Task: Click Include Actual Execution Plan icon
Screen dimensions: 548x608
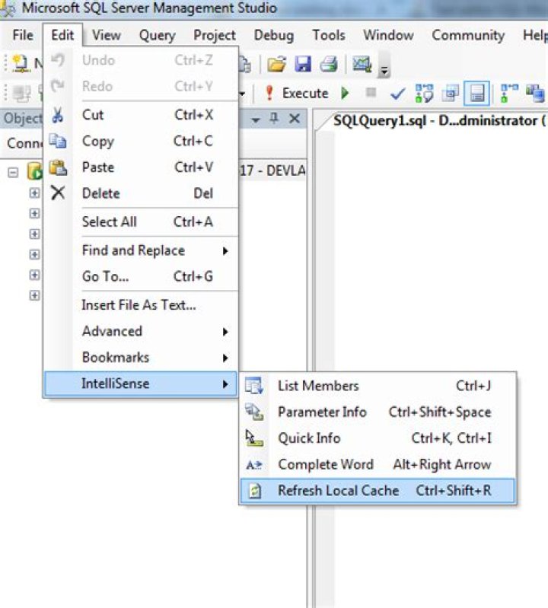Action: [510, 94]
